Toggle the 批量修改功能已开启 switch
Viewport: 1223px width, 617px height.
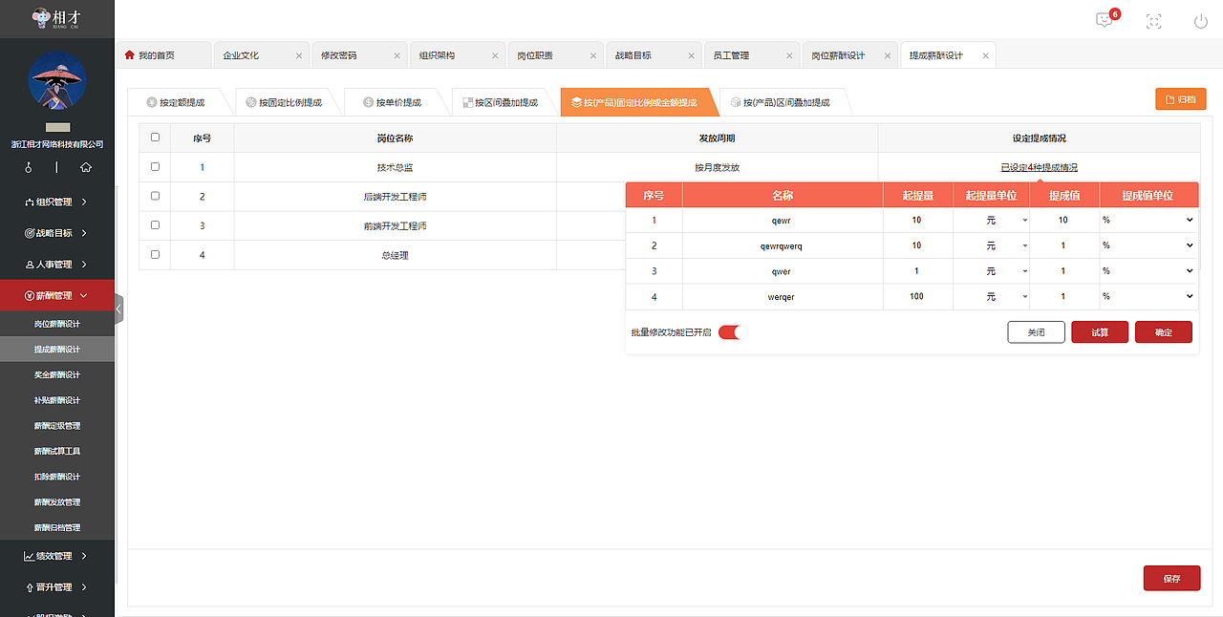[729, 332]
